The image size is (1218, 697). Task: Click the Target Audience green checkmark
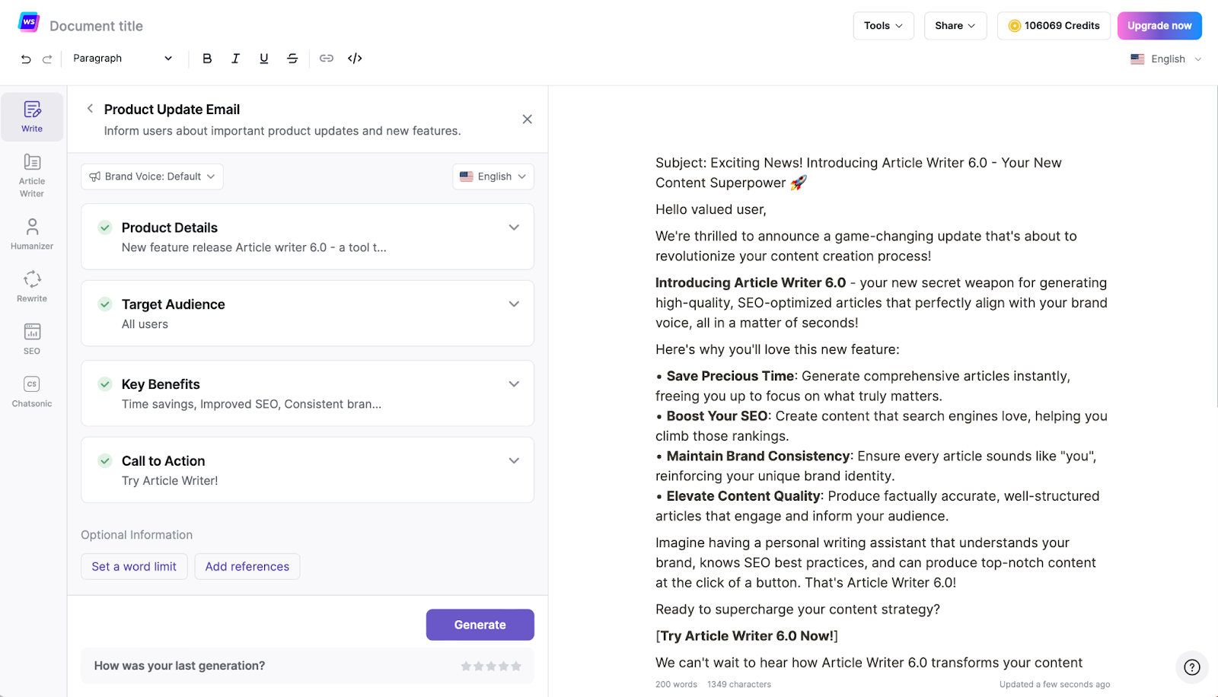point(105,304)
